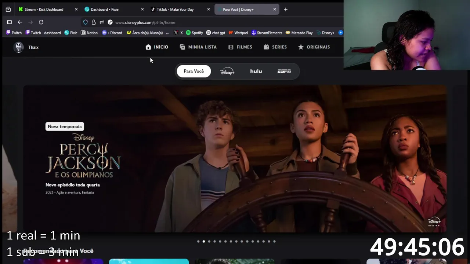Select the Disney+ brand filter
This screenshot has width=470, height=264.
pos(227,71)
